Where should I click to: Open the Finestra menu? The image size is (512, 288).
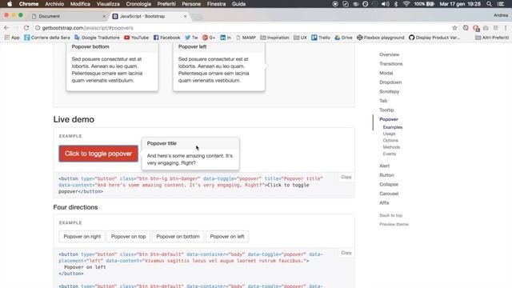pos(216,4)
